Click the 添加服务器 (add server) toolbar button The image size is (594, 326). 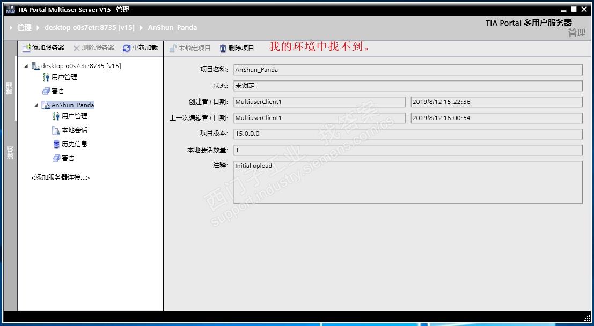click(x=43, y=48)
